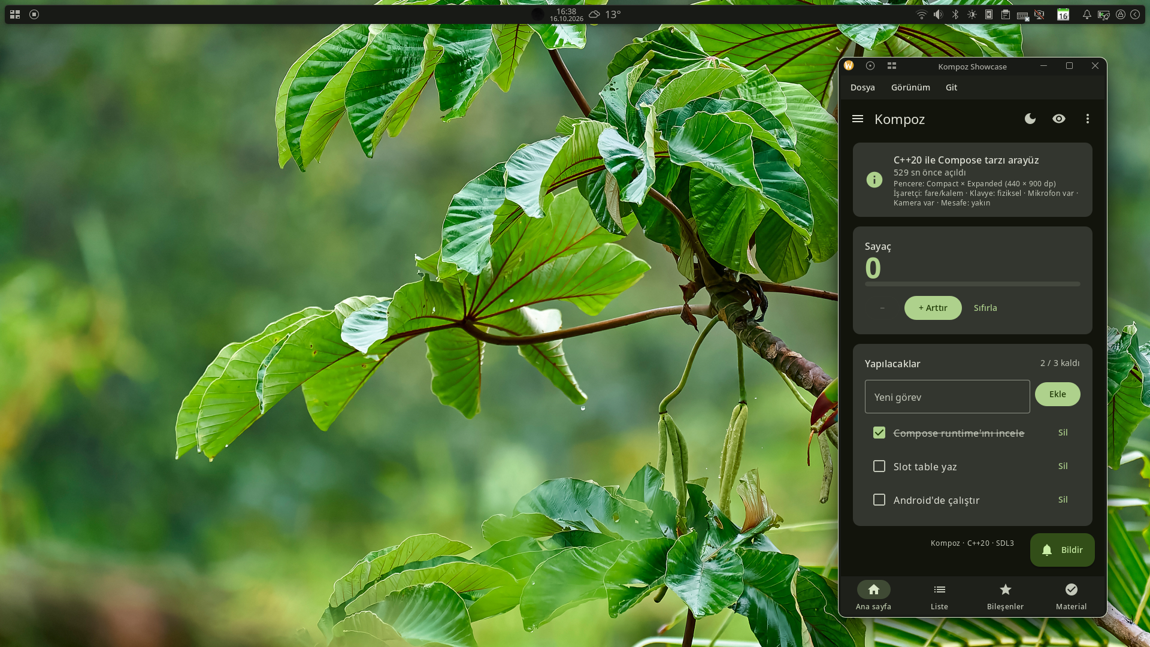Open the volume speaker tray icon
1150x647 pixels.
click(939, 14)
